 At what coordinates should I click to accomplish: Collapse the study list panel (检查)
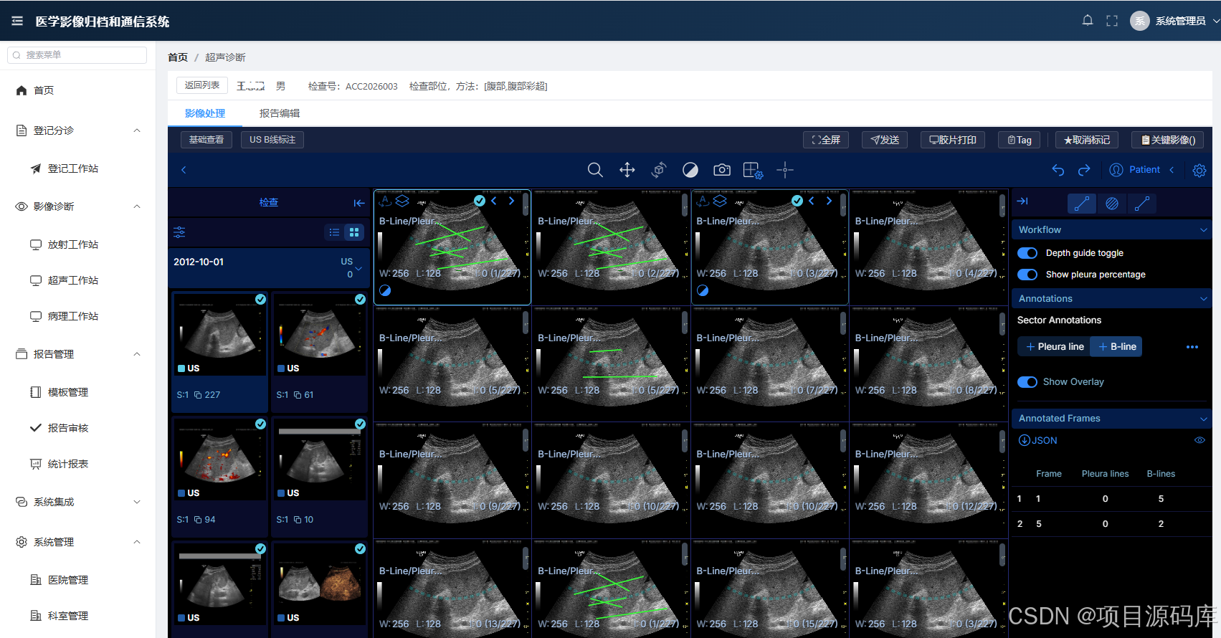(x=359, y=203)
